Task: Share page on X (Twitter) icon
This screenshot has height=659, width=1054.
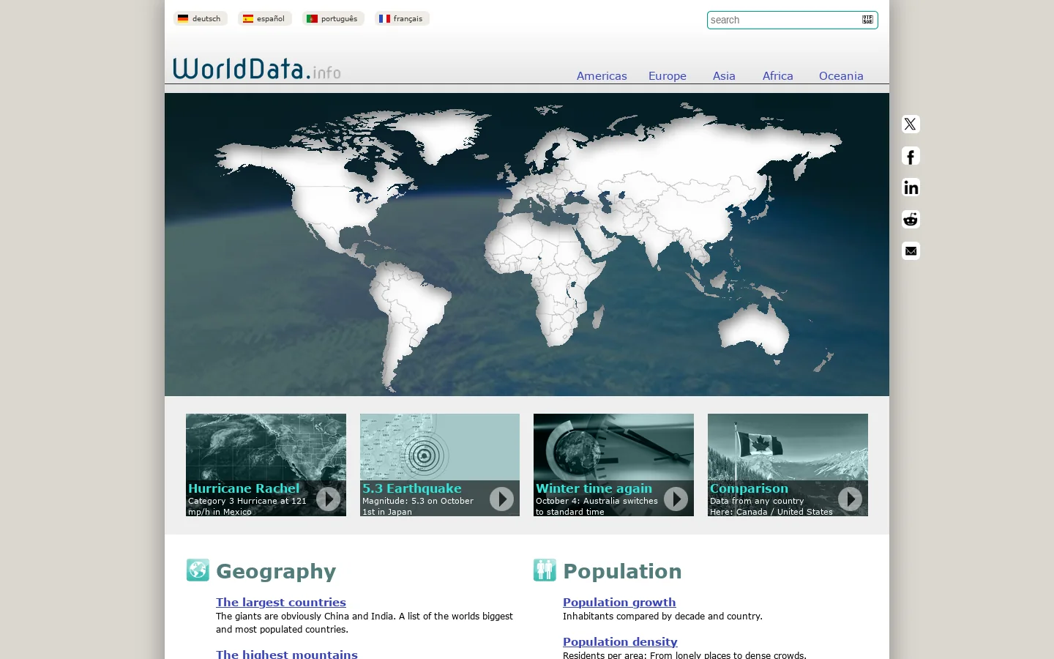Action: (911, 124)
